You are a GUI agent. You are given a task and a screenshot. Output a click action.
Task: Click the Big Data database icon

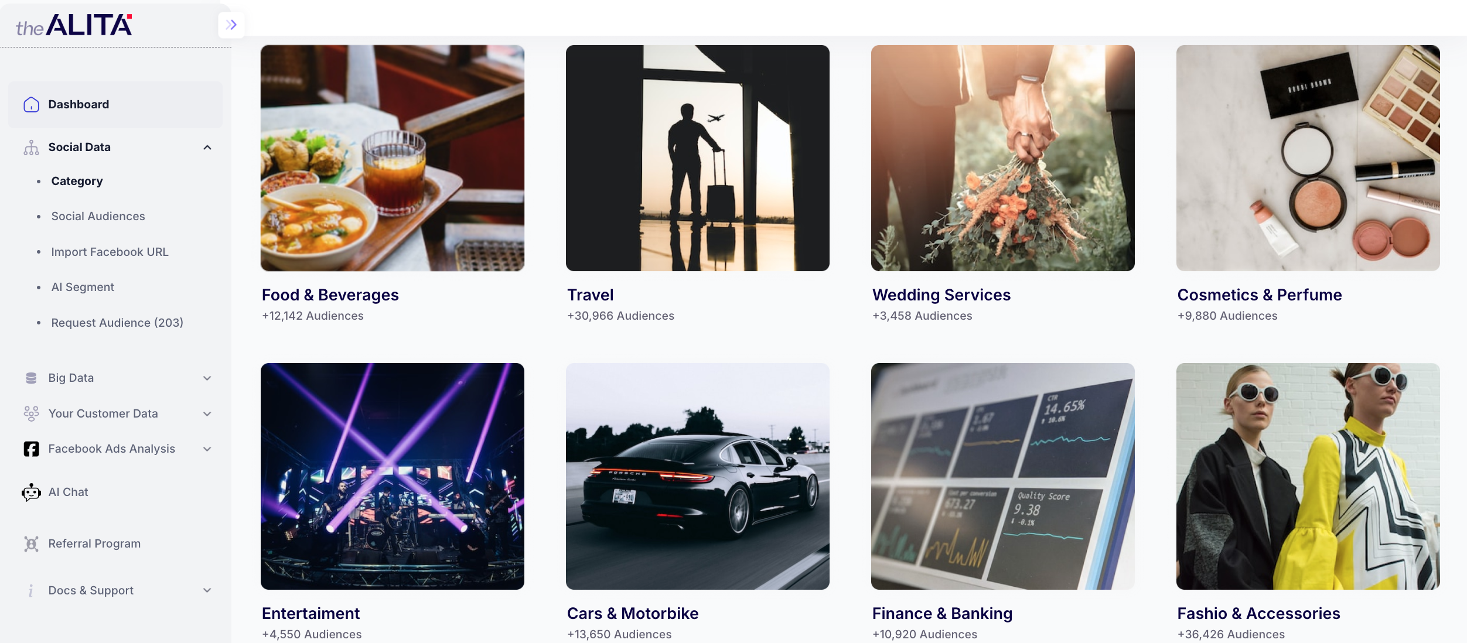coord(31,378)
